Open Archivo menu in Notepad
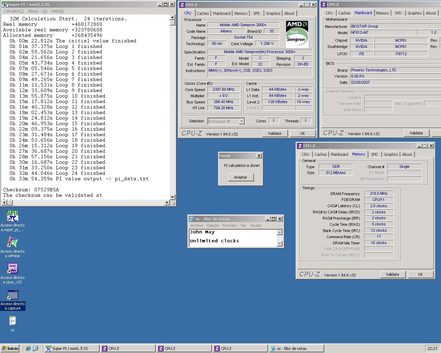Image resolution: width=441 pixels, height=353 pixels. pyautogui.click(x=197, y=225)
